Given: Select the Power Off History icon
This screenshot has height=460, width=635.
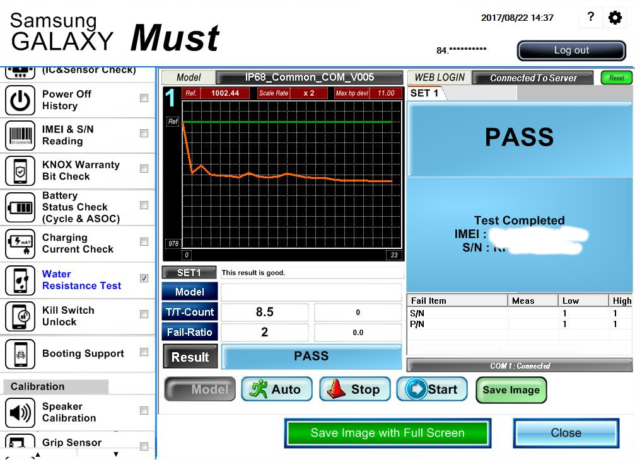Looking at the screenshot, I should [20, 100].
